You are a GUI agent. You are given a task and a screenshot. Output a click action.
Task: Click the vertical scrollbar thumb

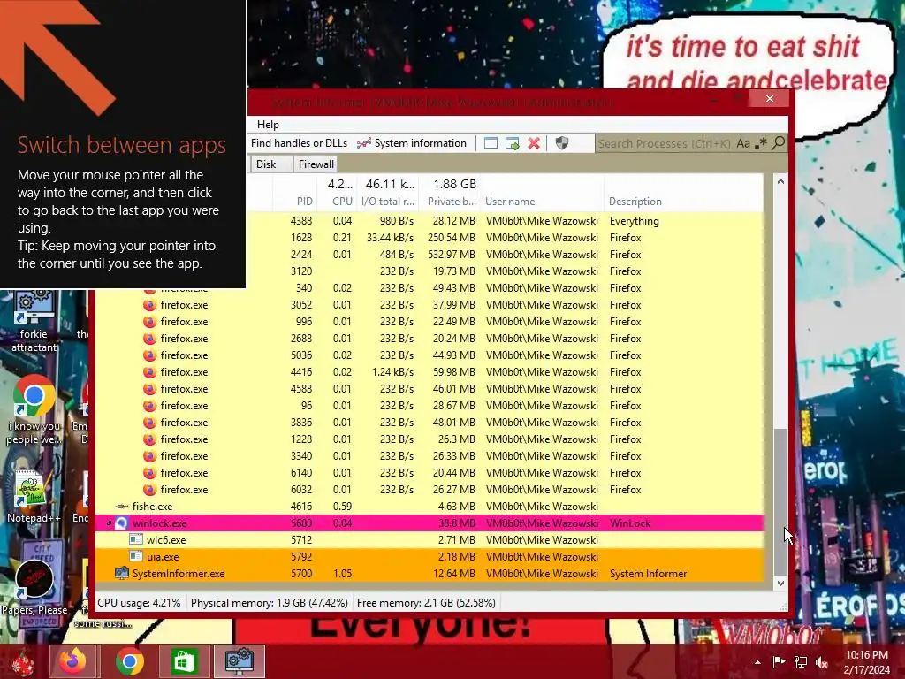click(780, 501)
